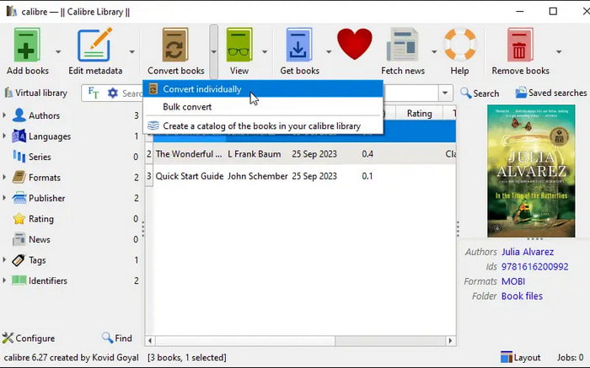Viewport: 590px width, 368px height.
Task: Click the book cover thumbnail
Action: [x=531, y=171]
